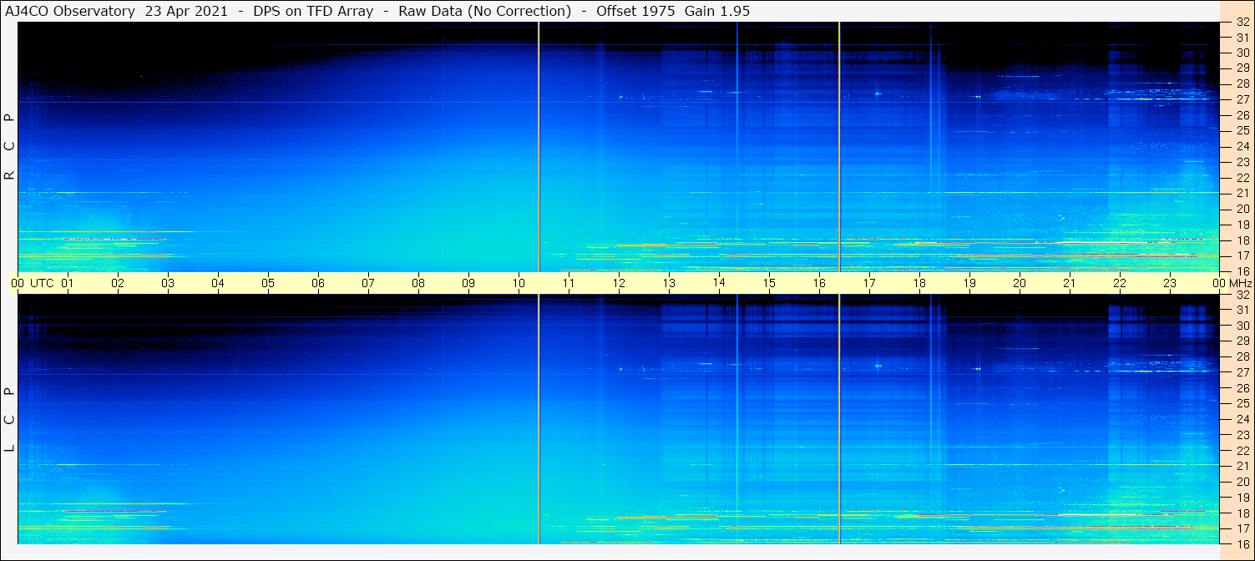Viewport: 1255px width, 561px height.
Task: Click the pink vertical marker after 16 UTC in LCP
Action: (x=839, y=419)
